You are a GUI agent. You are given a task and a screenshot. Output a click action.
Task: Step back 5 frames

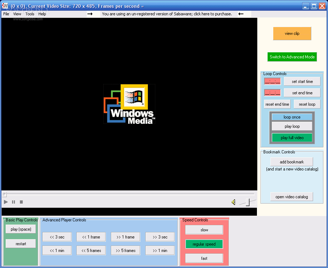[91, 251]
